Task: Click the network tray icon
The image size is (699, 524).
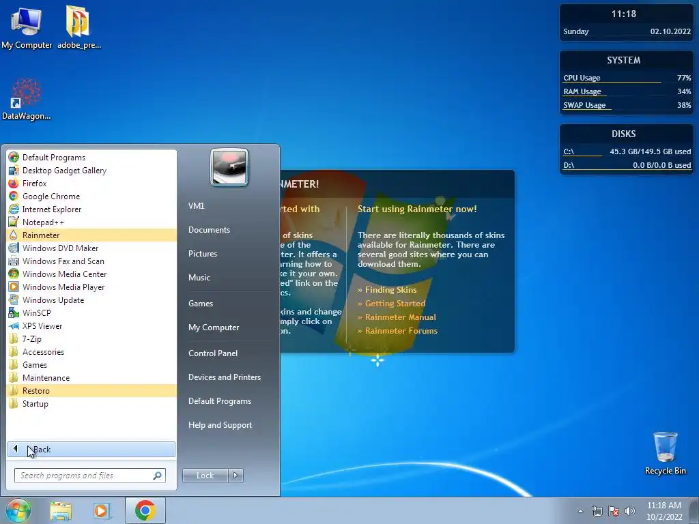Action: tap(597, 511)
